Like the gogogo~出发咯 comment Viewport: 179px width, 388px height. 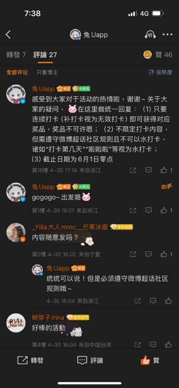[166, 210]
